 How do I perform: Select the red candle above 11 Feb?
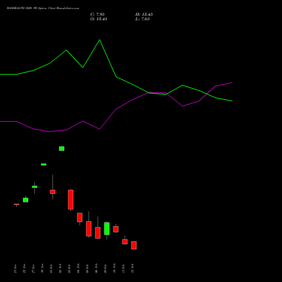pos(125,241)
